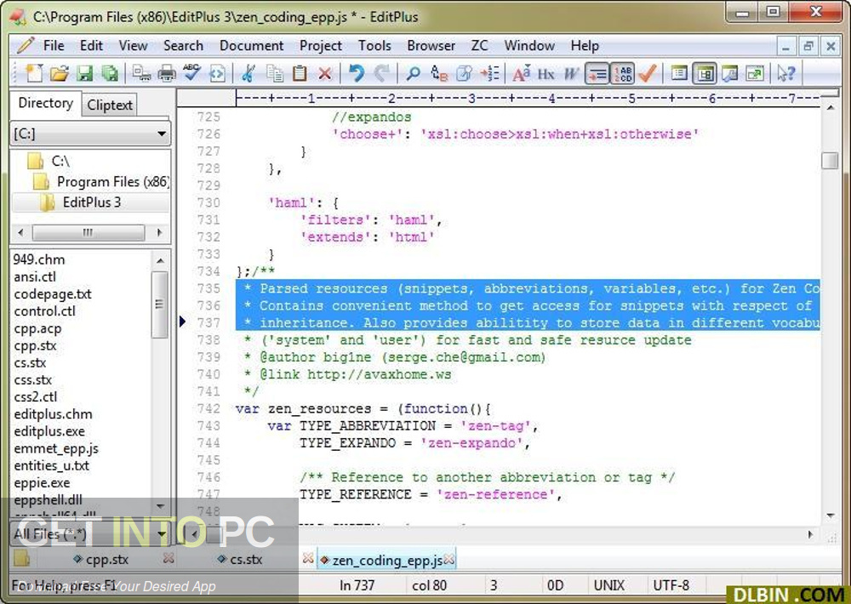This screenshot has height=604, width=851.
Task: Click the View in Browser icon
Action: (217, 73)
